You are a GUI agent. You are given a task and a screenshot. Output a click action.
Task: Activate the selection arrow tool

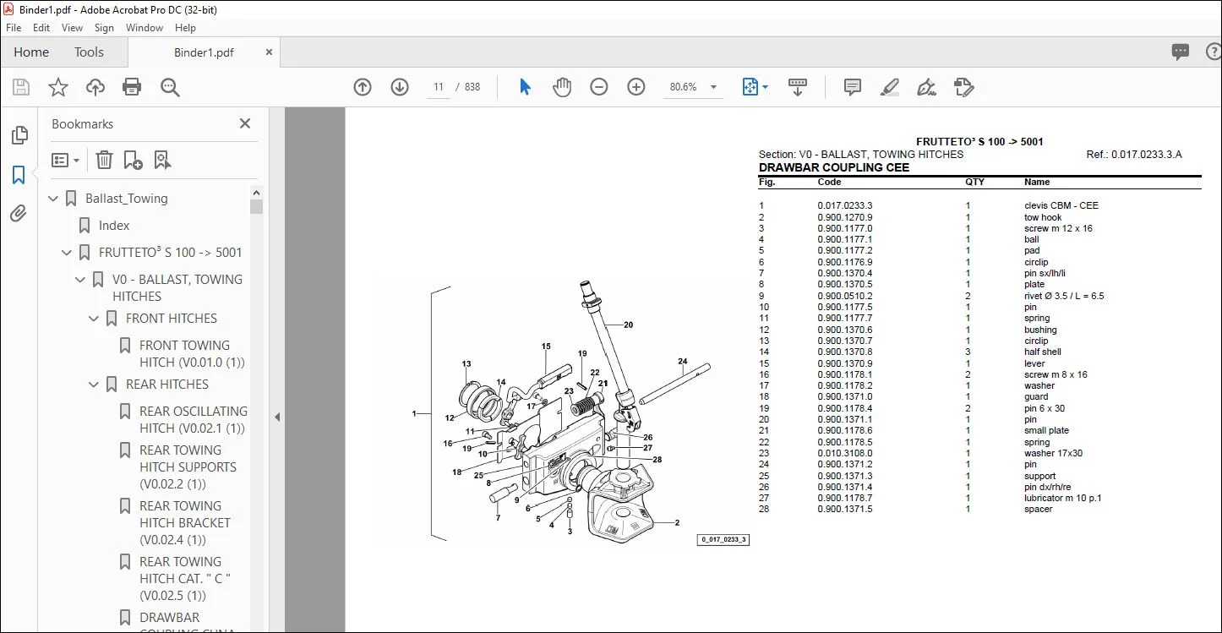coord(525,87)
